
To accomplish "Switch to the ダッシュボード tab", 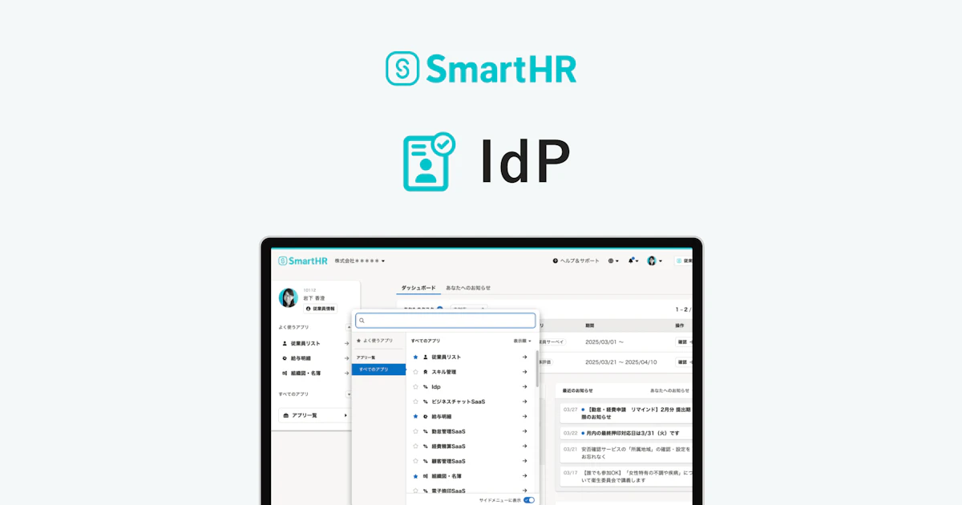I will (418, 287).
